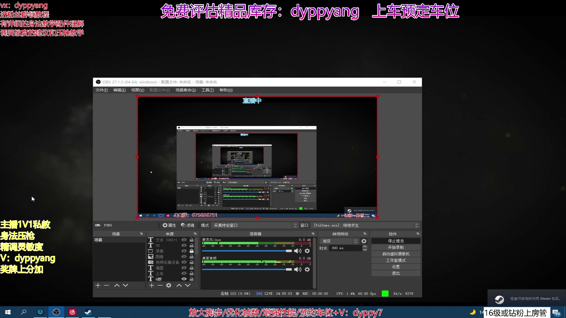
Task: Show the VX source eye icon
Action: coord(184,245)
